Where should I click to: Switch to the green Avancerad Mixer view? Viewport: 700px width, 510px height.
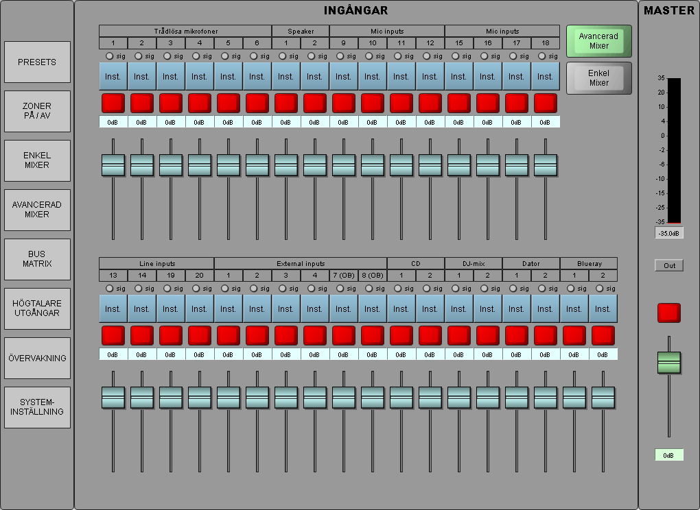(x=598, y=41)
